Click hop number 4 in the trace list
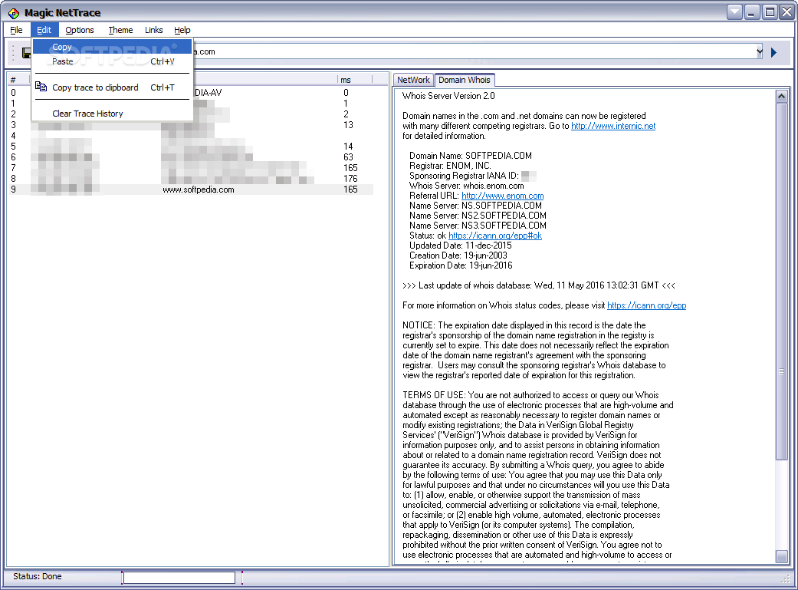Viewport: 798px width, 590px height. point(13,136)
